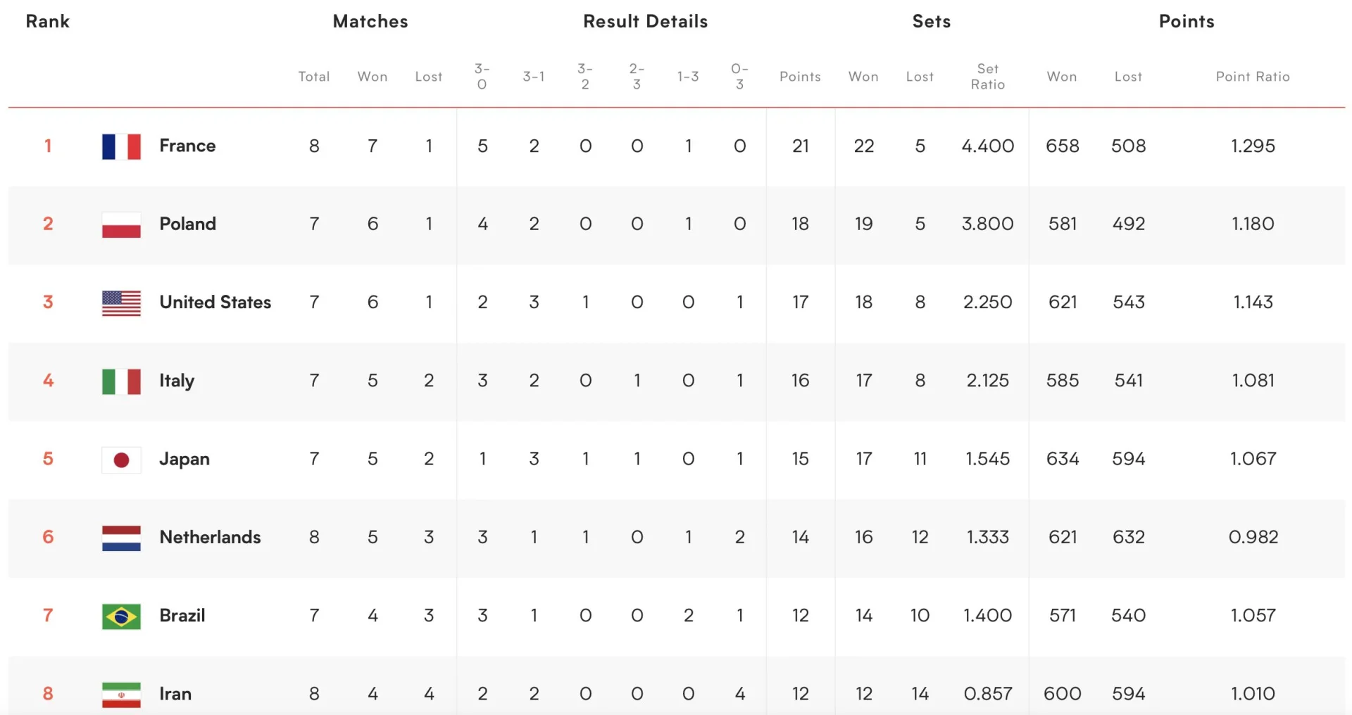This screenshot has width=1352, height=715.
Task: Click the Matches Total column header
Action: click(314, 76)
